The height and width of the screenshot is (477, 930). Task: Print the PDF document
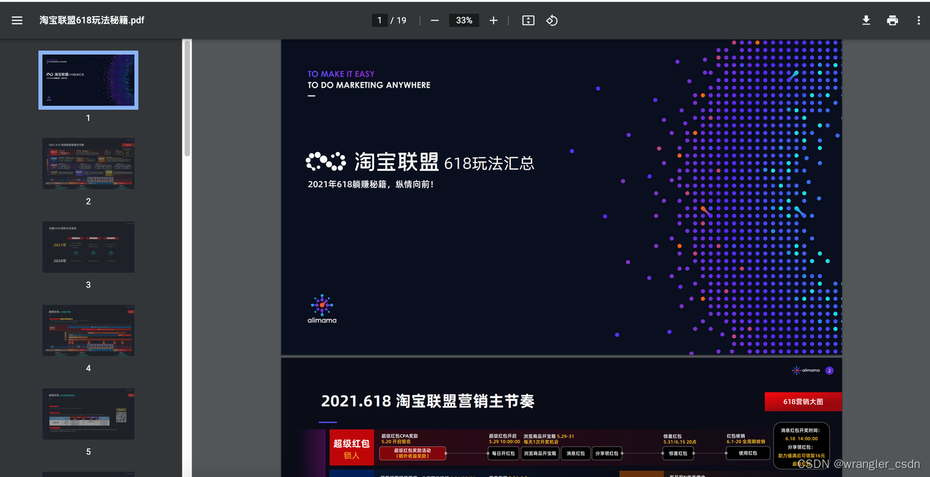point(893,21)
